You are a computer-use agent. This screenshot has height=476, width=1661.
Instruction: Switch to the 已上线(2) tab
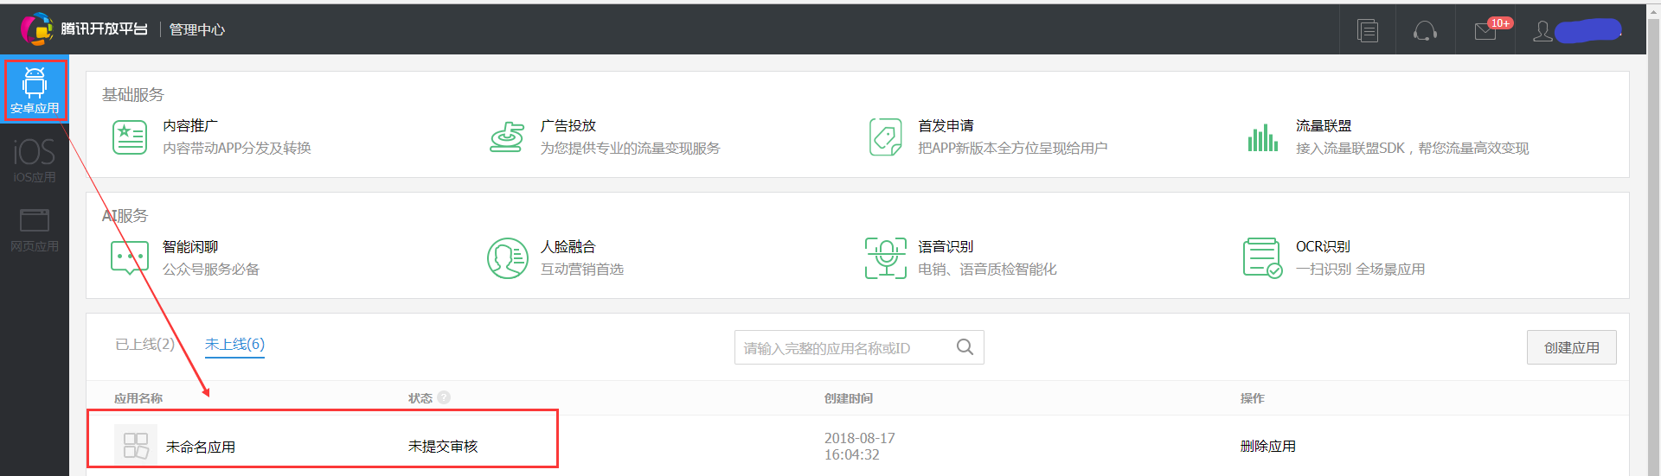coord(144,345)
